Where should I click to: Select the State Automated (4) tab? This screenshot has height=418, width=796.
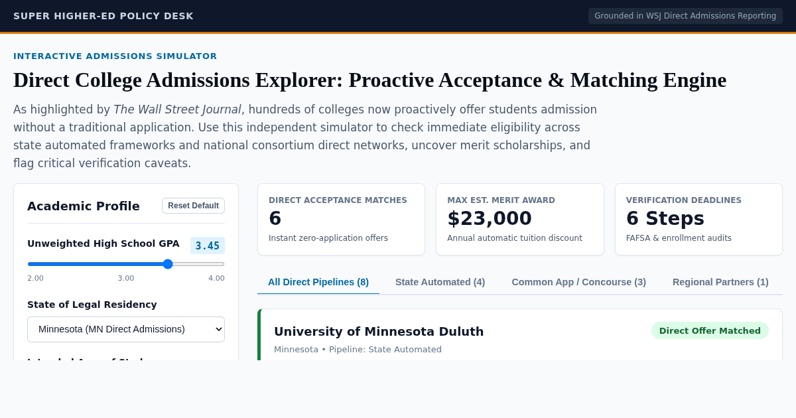[440, 282]
